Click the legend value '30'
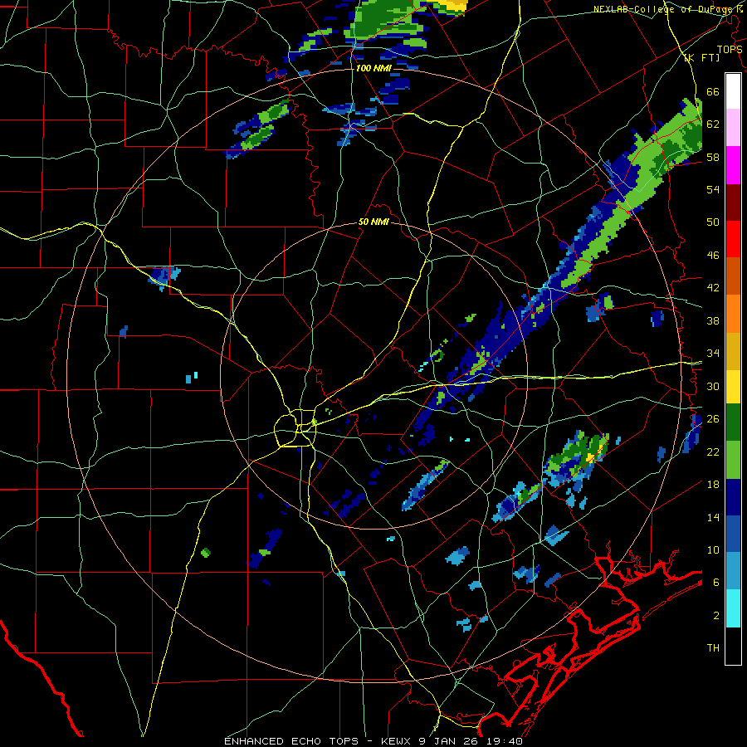Screen dimensions: 747x747 pos(713,386)
